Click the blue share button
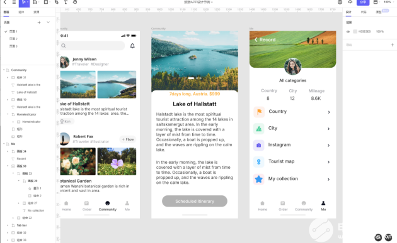Image resolution: width=397 pixels, height=243 pixels. tap(363, 3)
